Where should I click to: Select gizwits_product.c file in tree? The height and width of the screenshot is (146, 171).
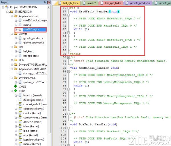click(x=33, y=38)
